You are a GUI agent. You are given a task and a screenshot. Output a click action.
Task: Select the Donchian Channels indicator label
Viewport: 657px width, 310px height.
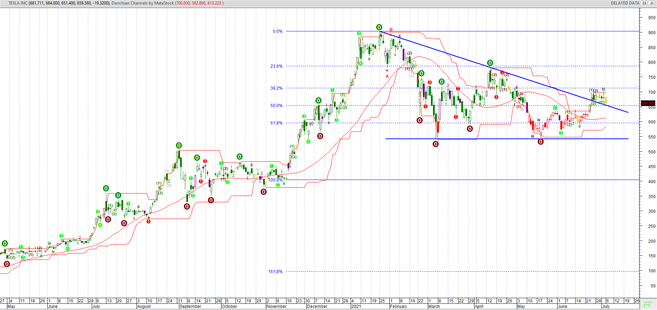142,3
